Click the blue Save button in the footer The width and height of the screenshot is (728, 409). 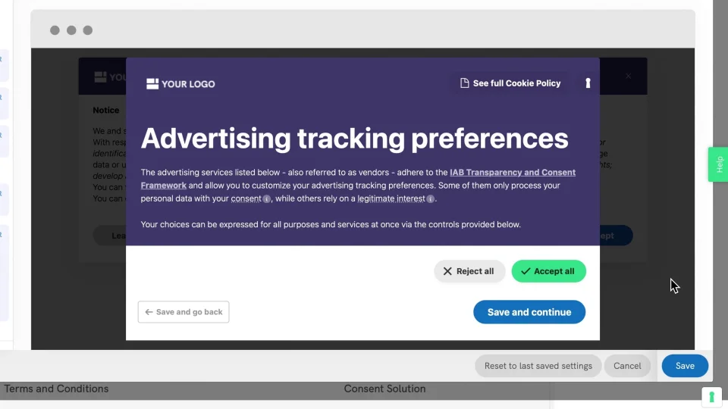685,366
